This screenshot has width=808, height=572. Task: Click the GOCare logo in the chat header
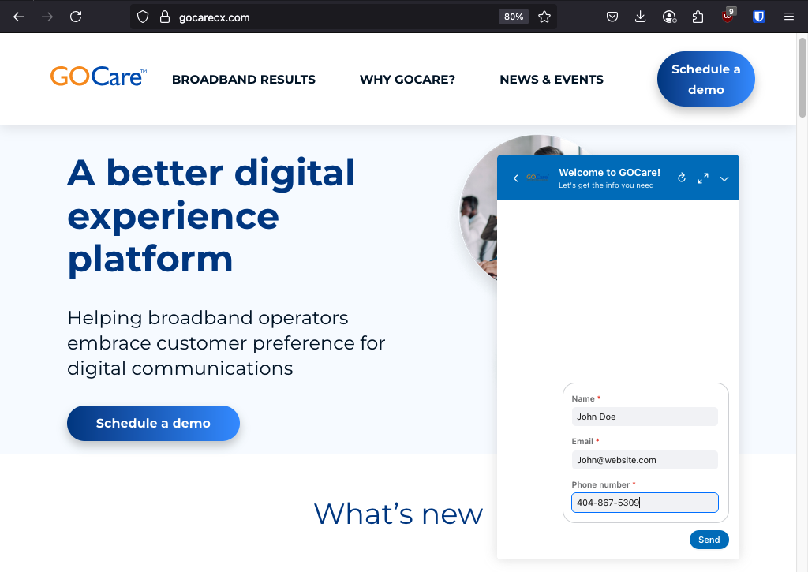coord(537,178)
